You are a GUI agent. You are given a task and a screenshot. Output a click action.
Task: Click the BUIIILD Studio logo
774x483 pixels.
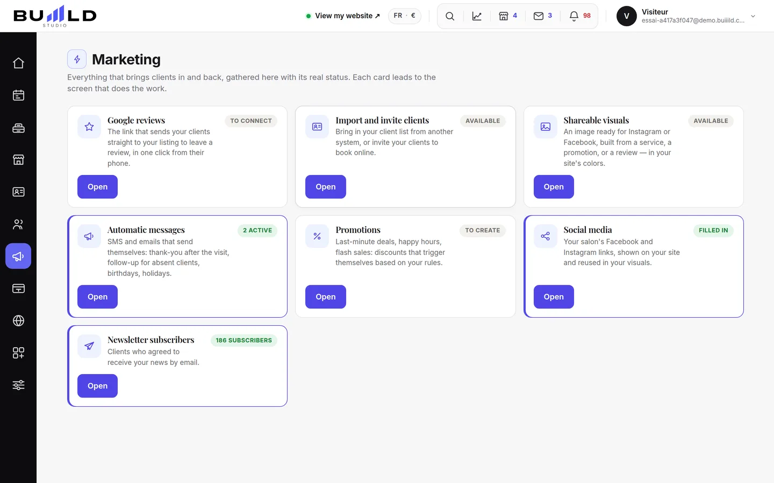[55, 16]
